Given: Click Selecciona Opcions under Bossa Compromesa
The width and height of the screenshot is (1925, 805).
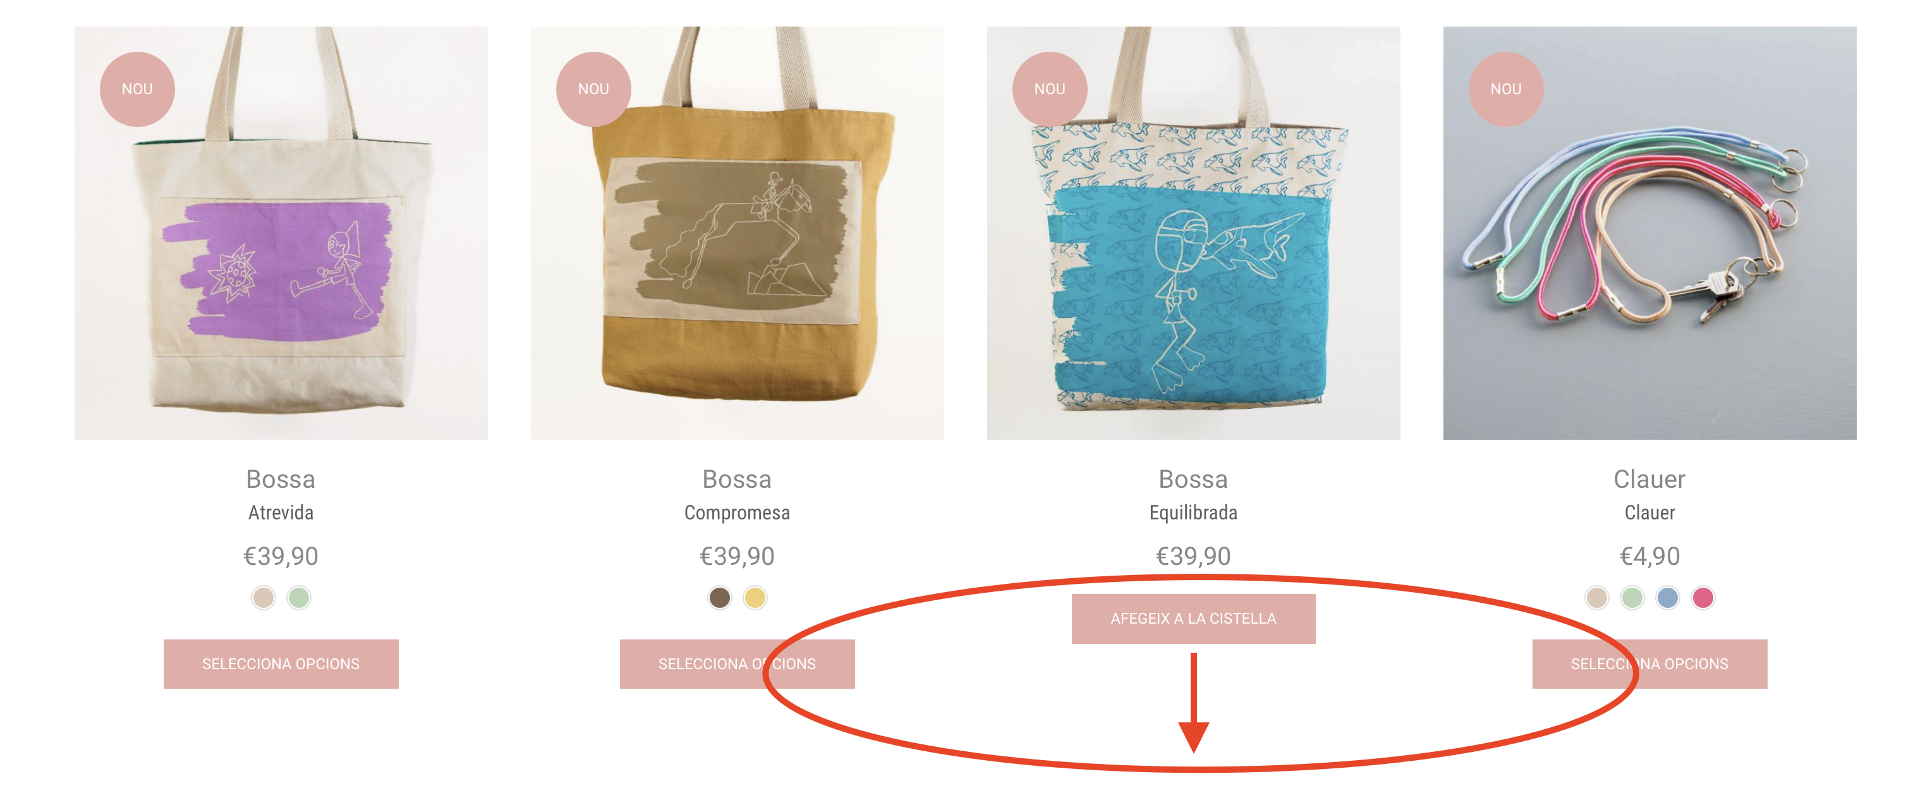Looking at the screenshot, I should click(737, 663).
